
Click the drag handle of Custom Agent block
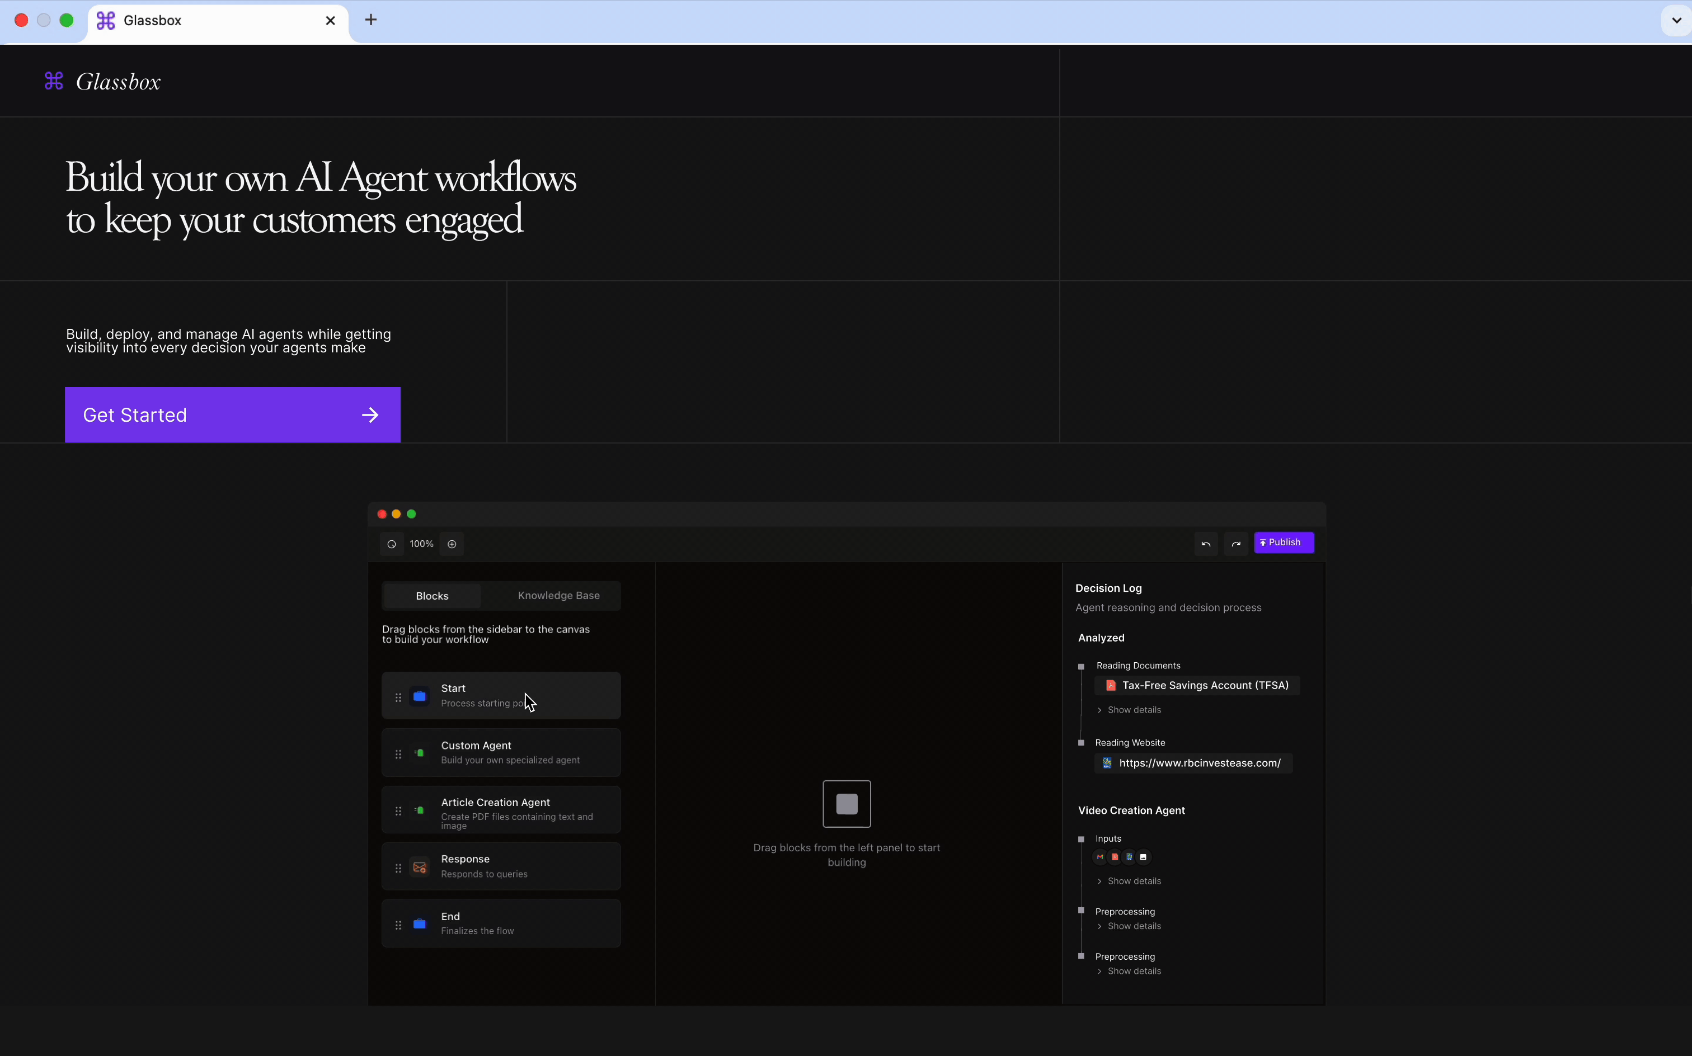click(x=398, y=755)
